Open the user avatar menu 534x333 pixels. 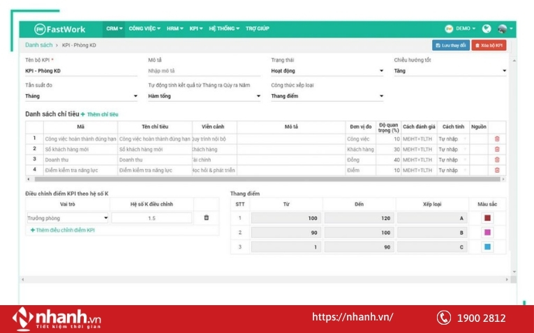(x=505, y=29)
